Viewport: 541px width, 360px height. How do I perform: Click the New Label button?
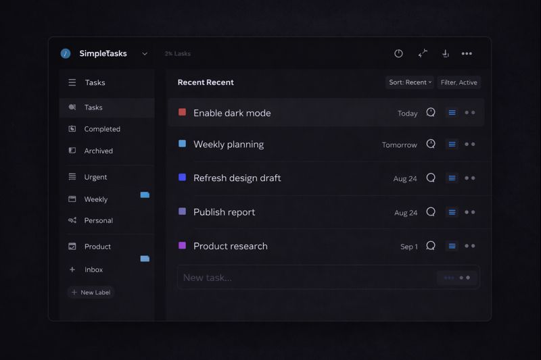pyautogui.click(x=91, y=292)
